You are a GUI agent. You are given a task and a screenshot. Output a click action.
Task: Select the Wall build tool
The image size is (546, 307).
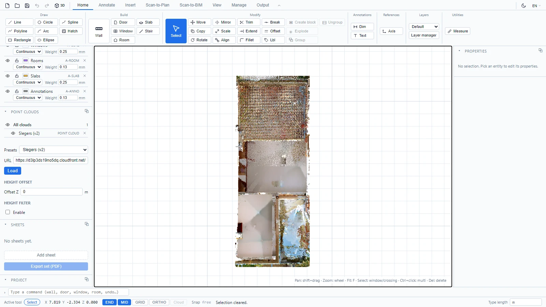[99, 31]
